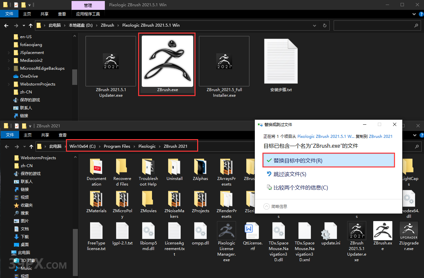Select ZBrush.exe in ZBrush 2021 folder

383,236
